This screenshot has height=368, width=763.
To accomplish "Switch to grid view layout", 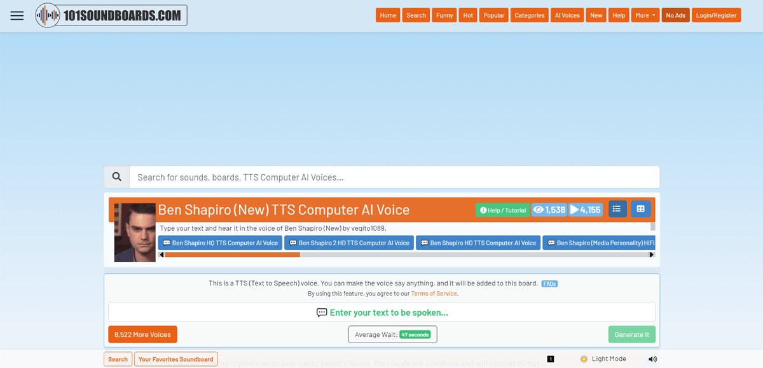I will [x=640, y=209].
